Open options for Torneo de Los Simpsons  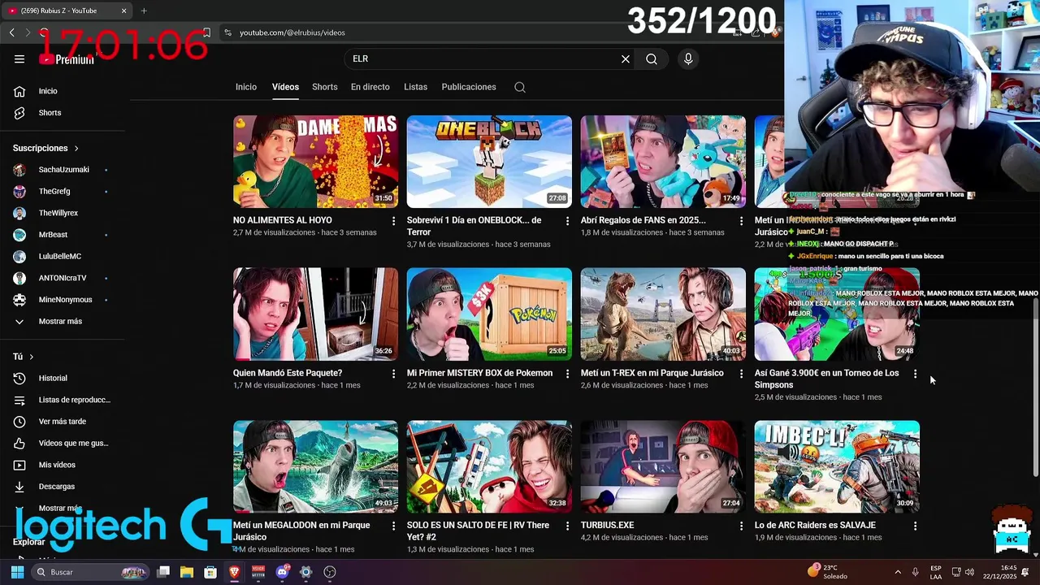point(915,374)
